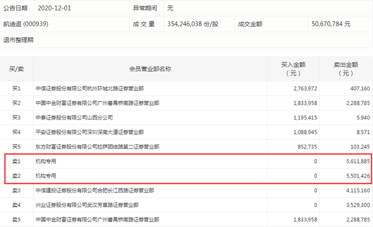Select buy amount 852,735
373x227 pixels.
pyautogui.click(x=307, y=147)
